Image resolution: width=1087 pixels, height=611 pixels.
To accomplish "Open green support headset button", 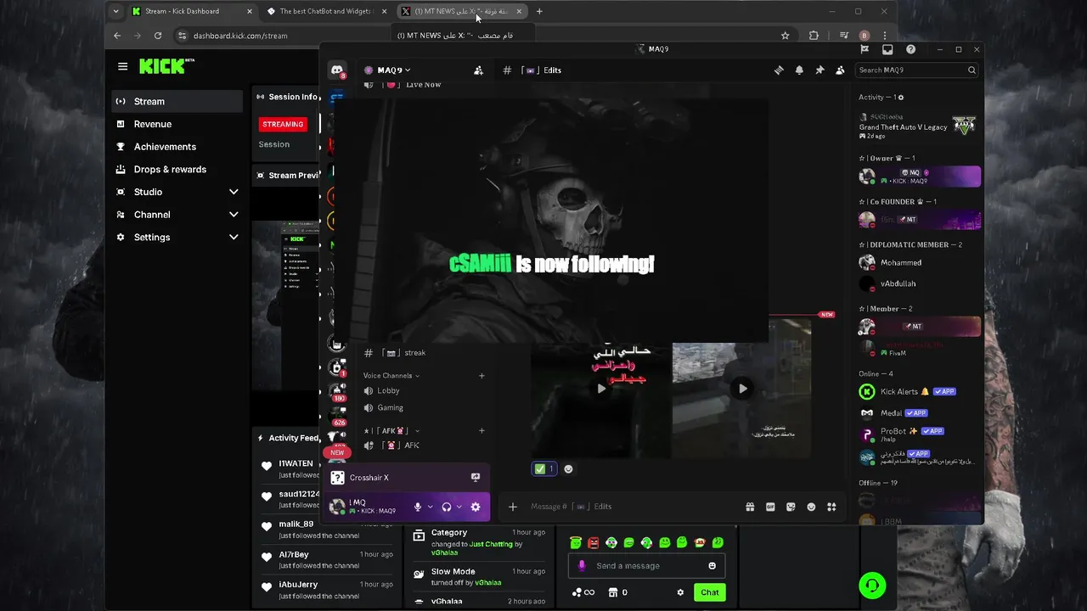I will pyautogui.click(x=872, y=586).
